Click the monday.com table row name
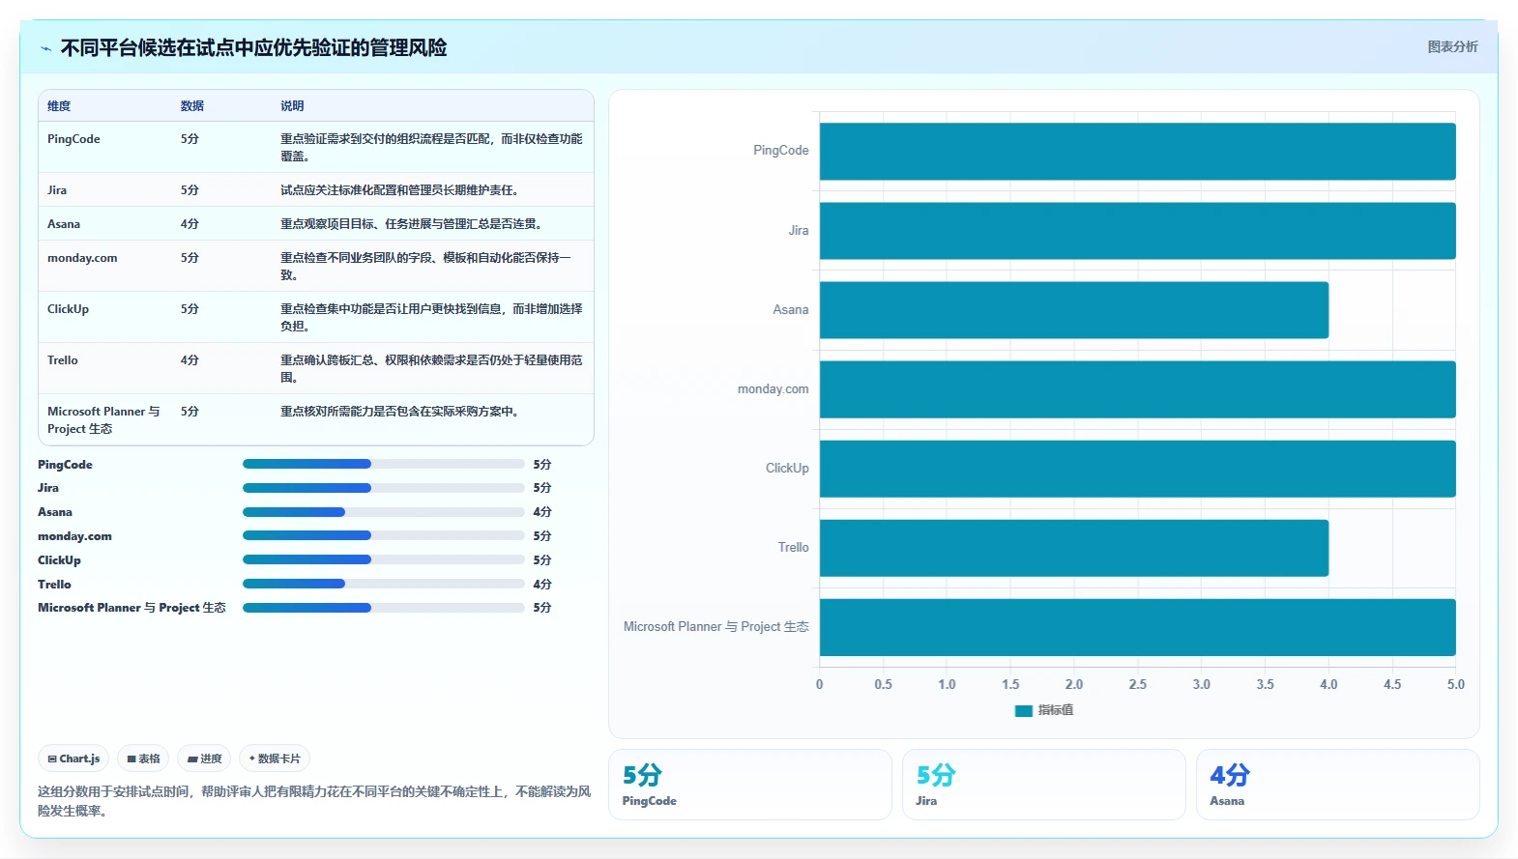Image resolution: width=1518 pixels, height=859 pixels. pos(82,258)
